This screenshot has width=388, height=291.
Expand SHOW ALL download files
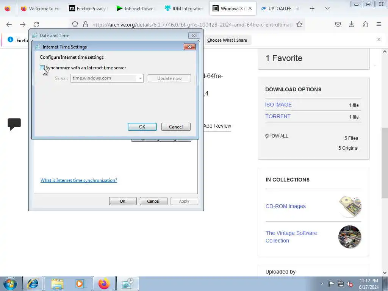click(x=276, y=136)
